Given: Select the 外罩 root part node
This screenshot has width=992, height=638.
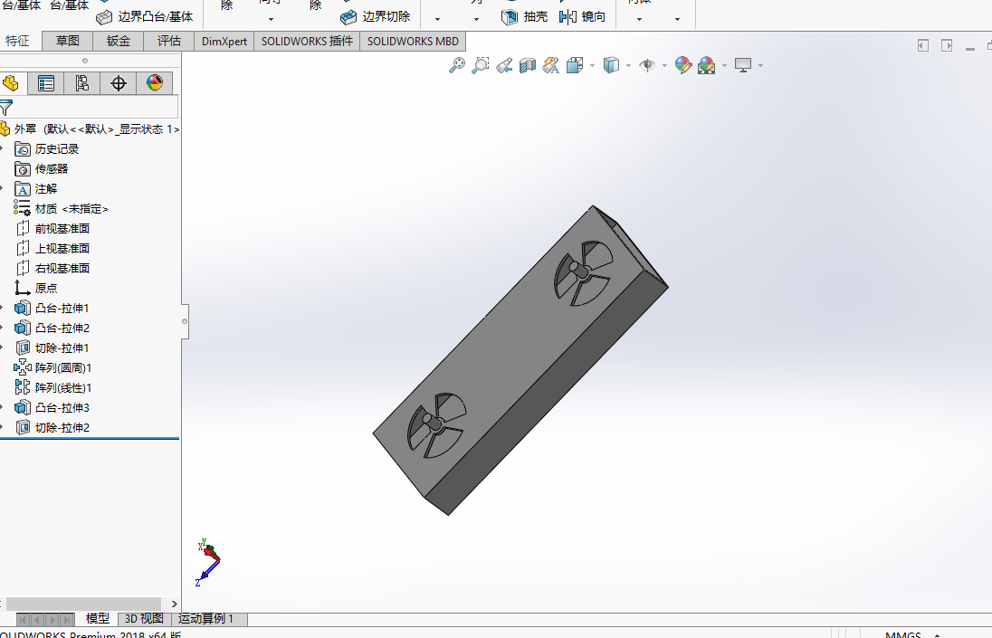Looking at the screenshot, I should click(90, 129).
